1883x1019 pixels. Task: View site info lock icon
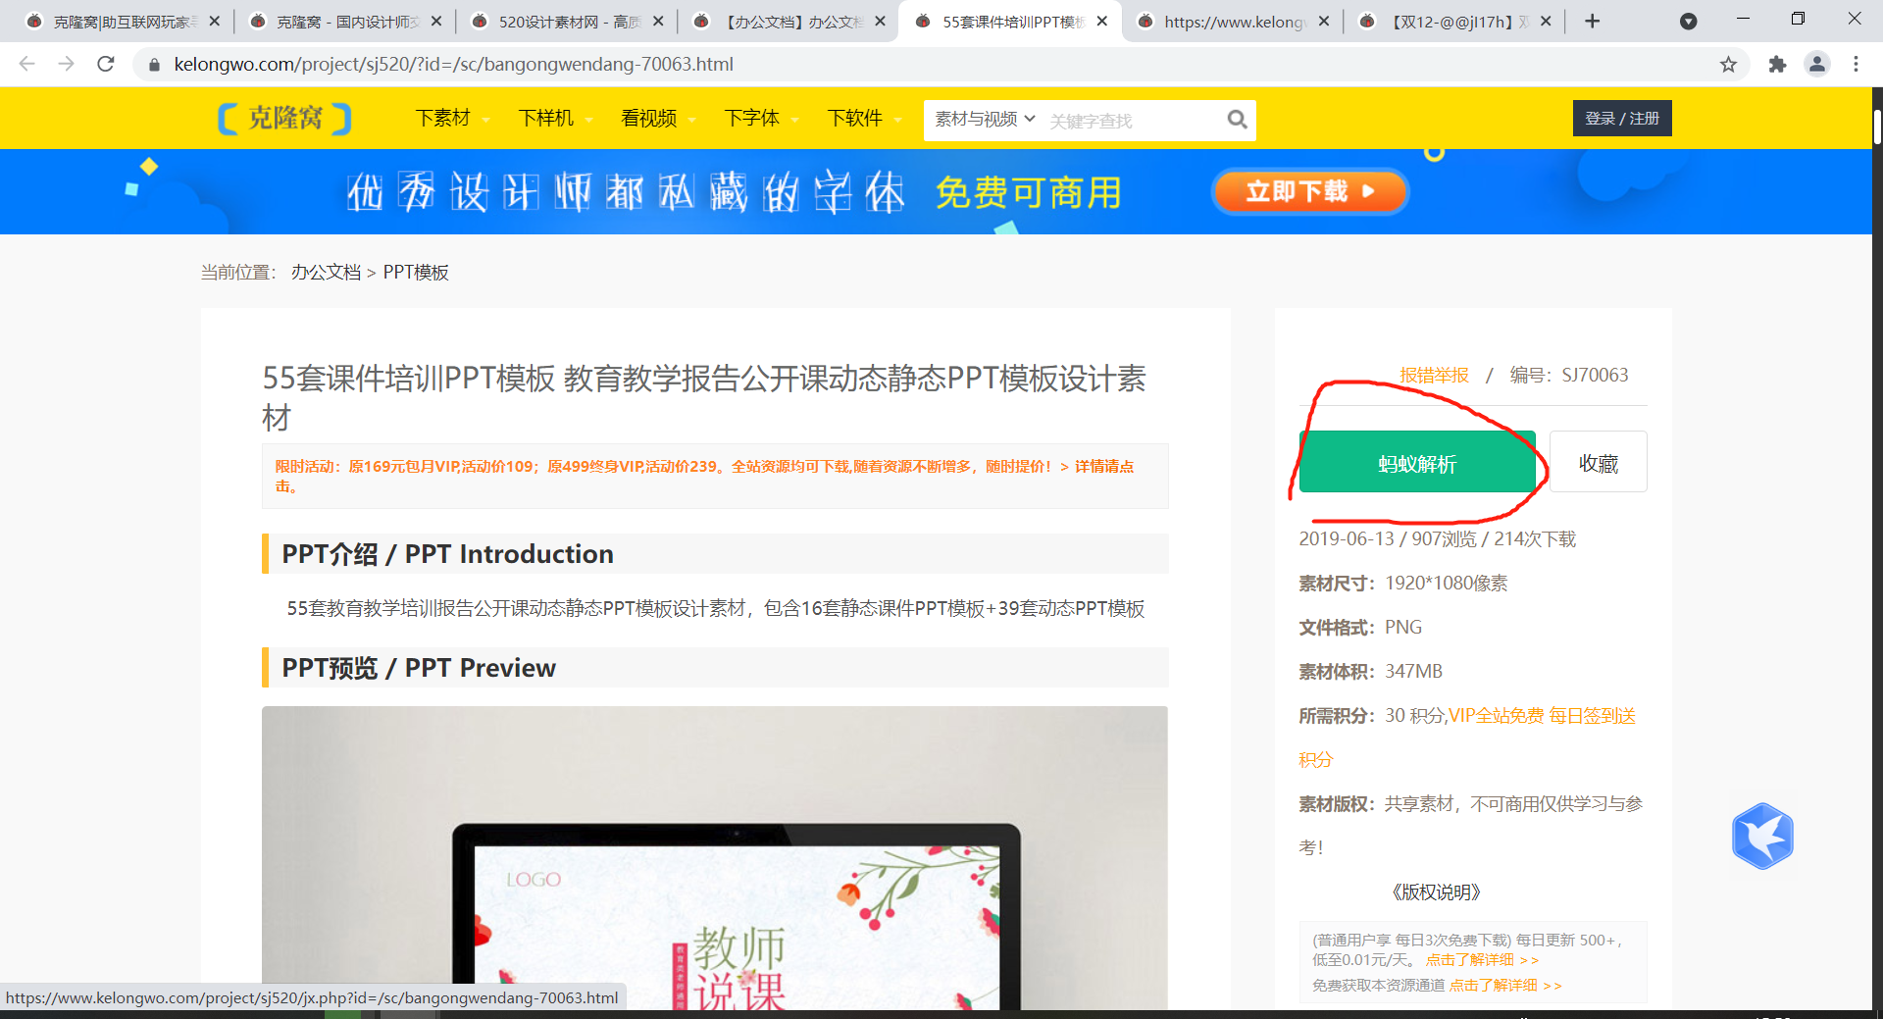[x=153, y=64]
